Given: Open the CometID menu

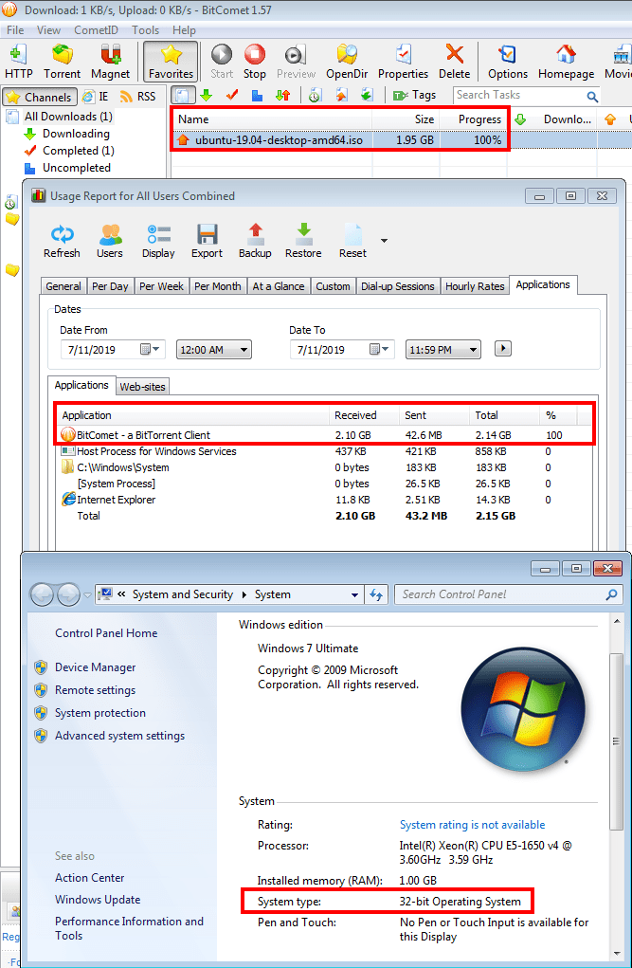Looking at the screenshot, I should pyautogui.click(x=96, y=29).
